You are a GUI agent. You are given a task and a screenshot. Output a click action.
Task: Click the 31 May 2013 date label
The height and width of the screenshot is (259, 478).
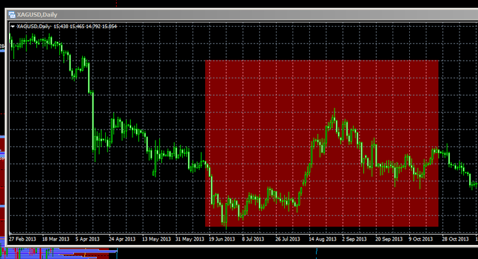(x=190, y=239)
